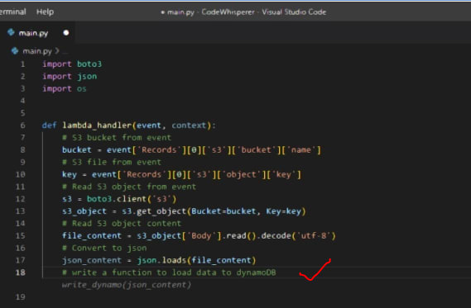Click line number 18 in the gutter
The image size is (471, 308).
coord(21,272)
